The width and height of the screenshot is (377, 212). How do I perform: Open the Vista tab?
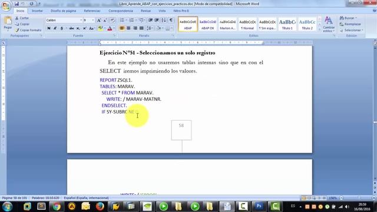pyautogui.click(x=162, y=11)
